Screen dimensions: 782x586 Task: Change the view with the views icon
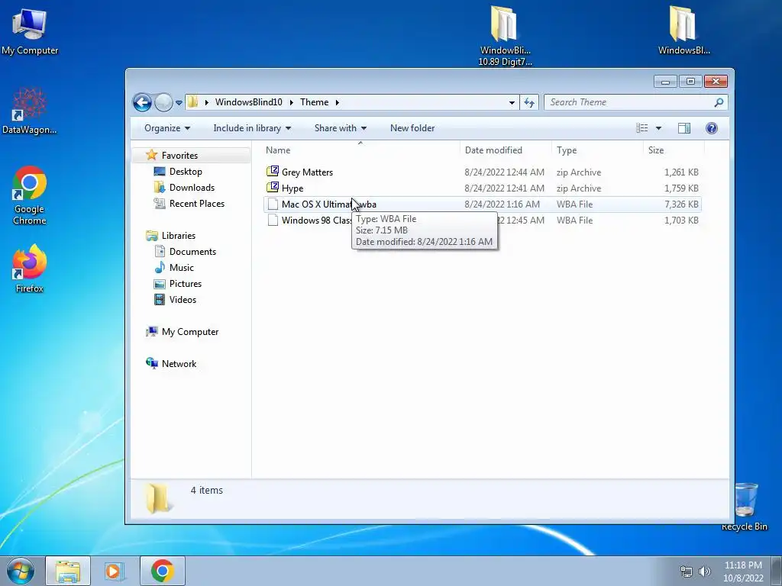642,128
